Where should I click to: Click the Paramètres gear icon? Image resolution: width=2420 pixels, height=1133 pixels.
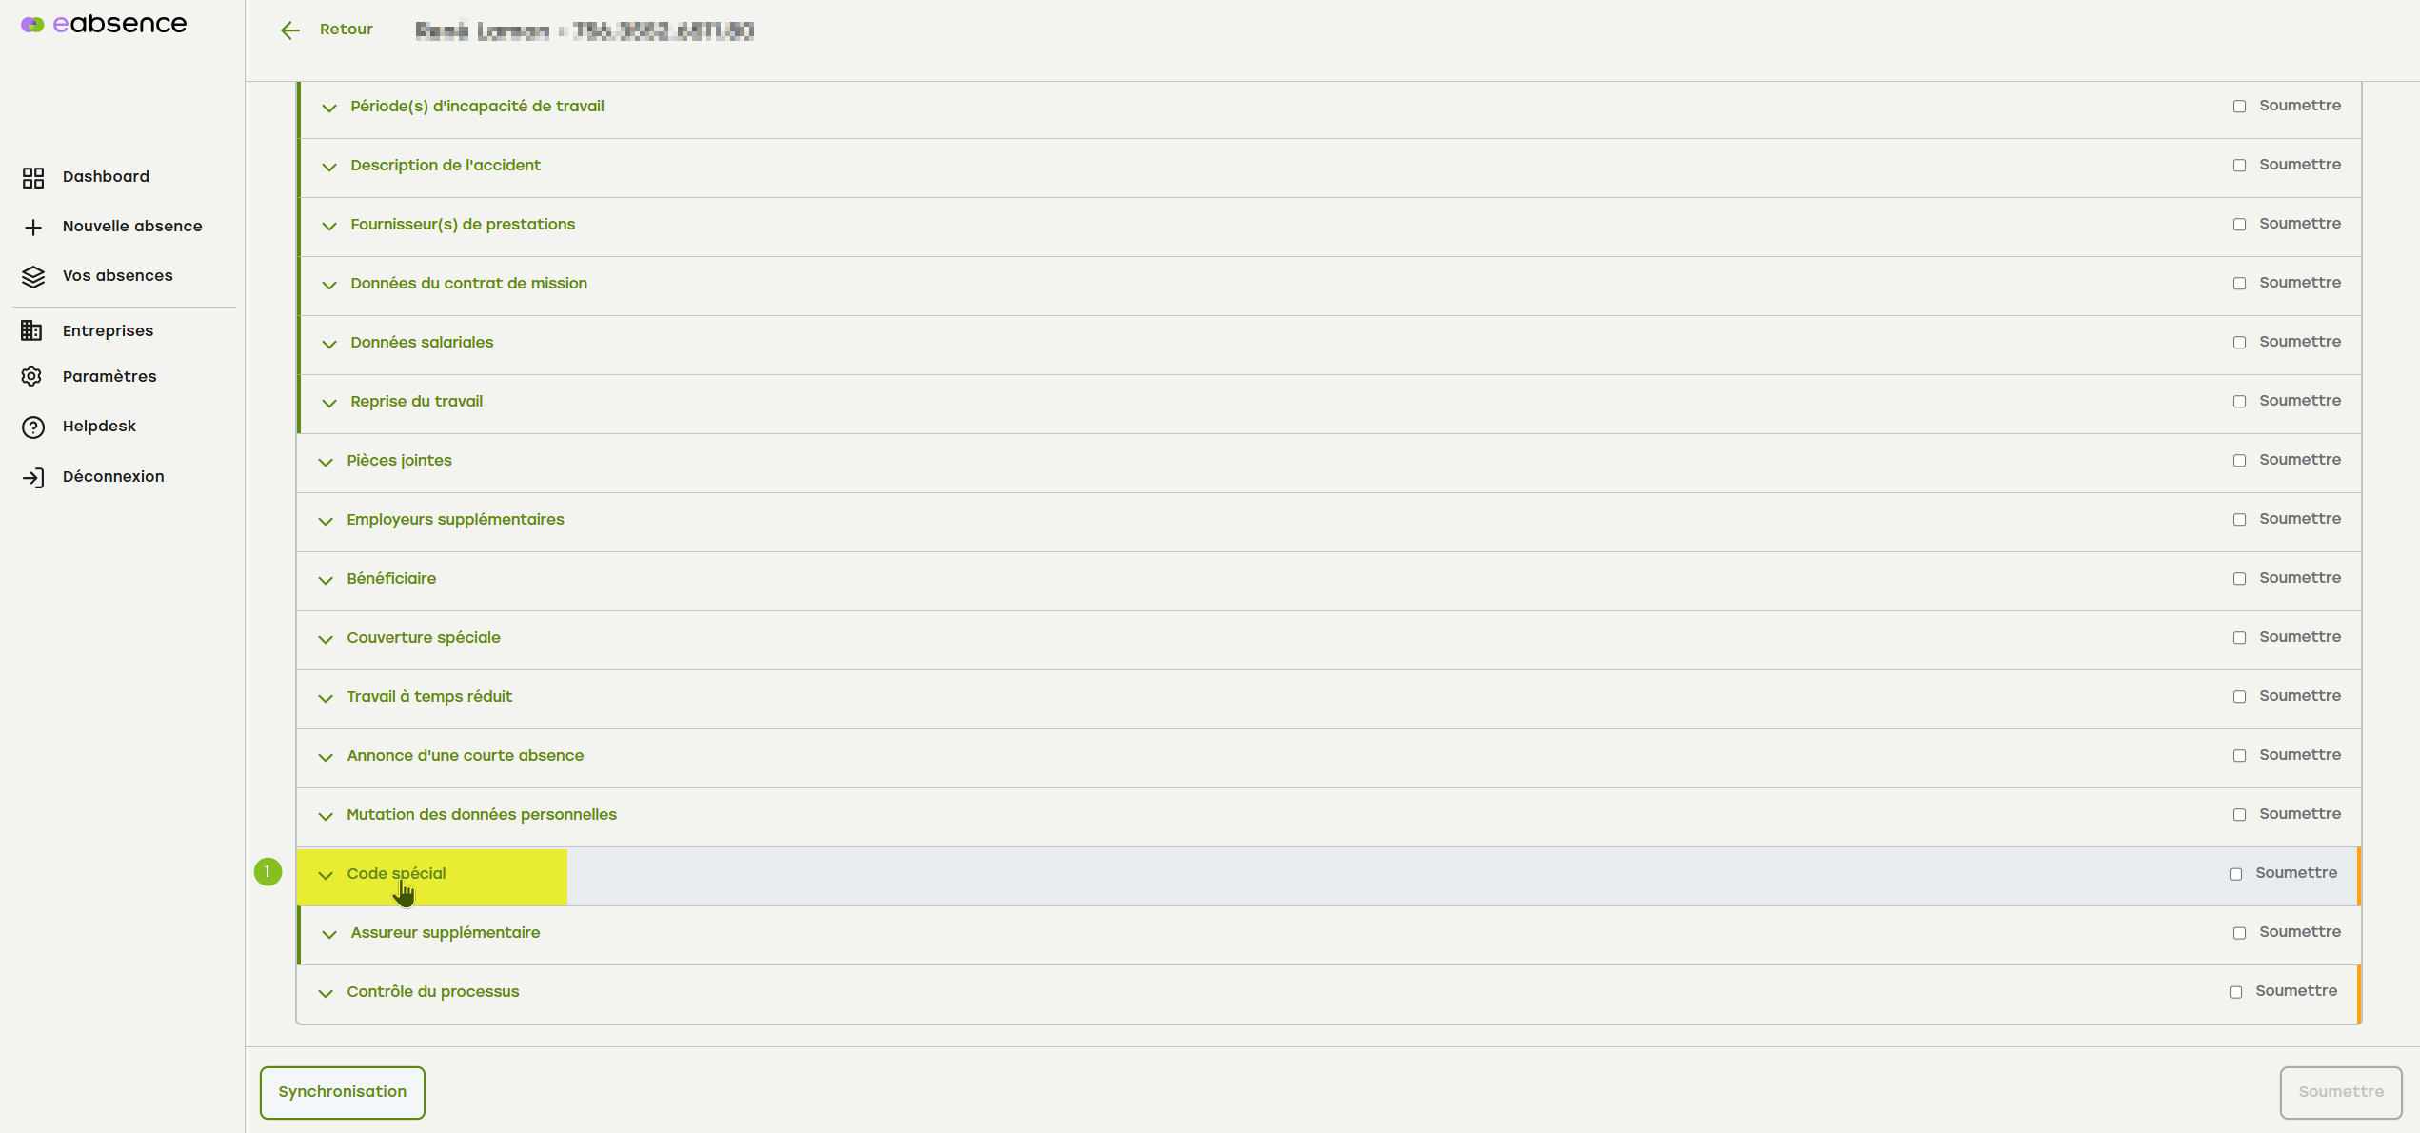pos(31,376)
